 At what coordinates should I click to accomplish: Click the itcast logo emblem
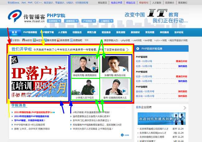tap(15, 16)
